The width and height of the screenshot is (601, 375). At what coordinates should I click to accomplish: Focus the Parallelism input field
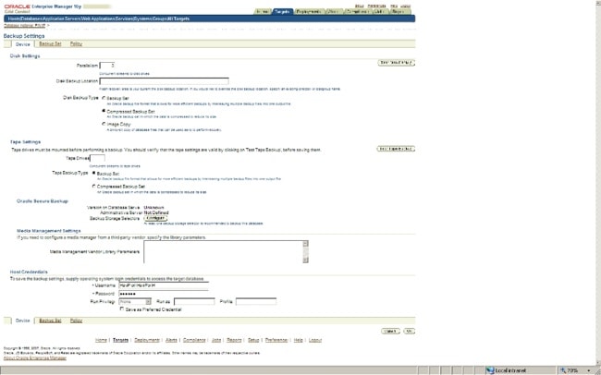pyautogui.click(x=107, y=66)
